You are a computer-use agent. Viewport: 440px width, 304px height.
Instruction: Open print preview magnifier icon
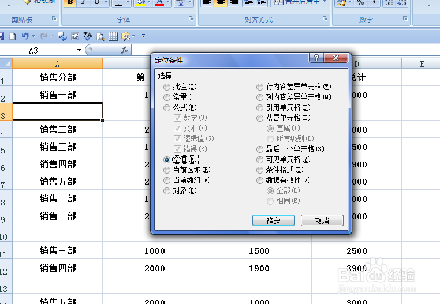(100, 36)
